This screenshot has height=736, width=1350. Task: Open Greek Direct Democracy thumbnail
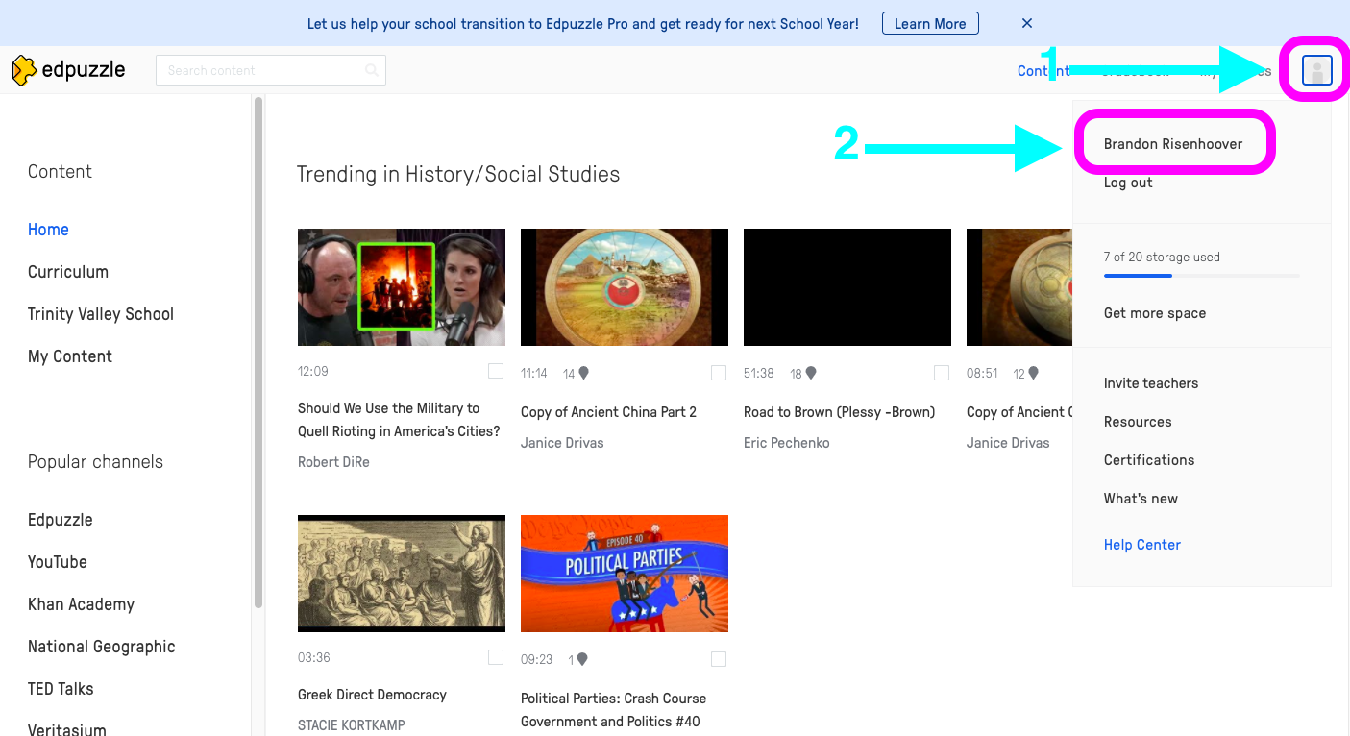point(402,574)
